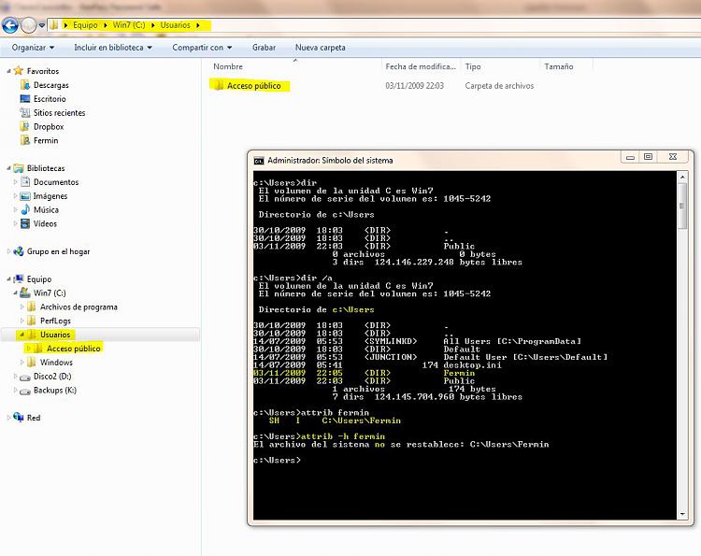Image resolution: width=701 pixels, height=556 pixels.
Task: Select Win7 (C:) in the address breadcrumb
Action: point(129,25)
